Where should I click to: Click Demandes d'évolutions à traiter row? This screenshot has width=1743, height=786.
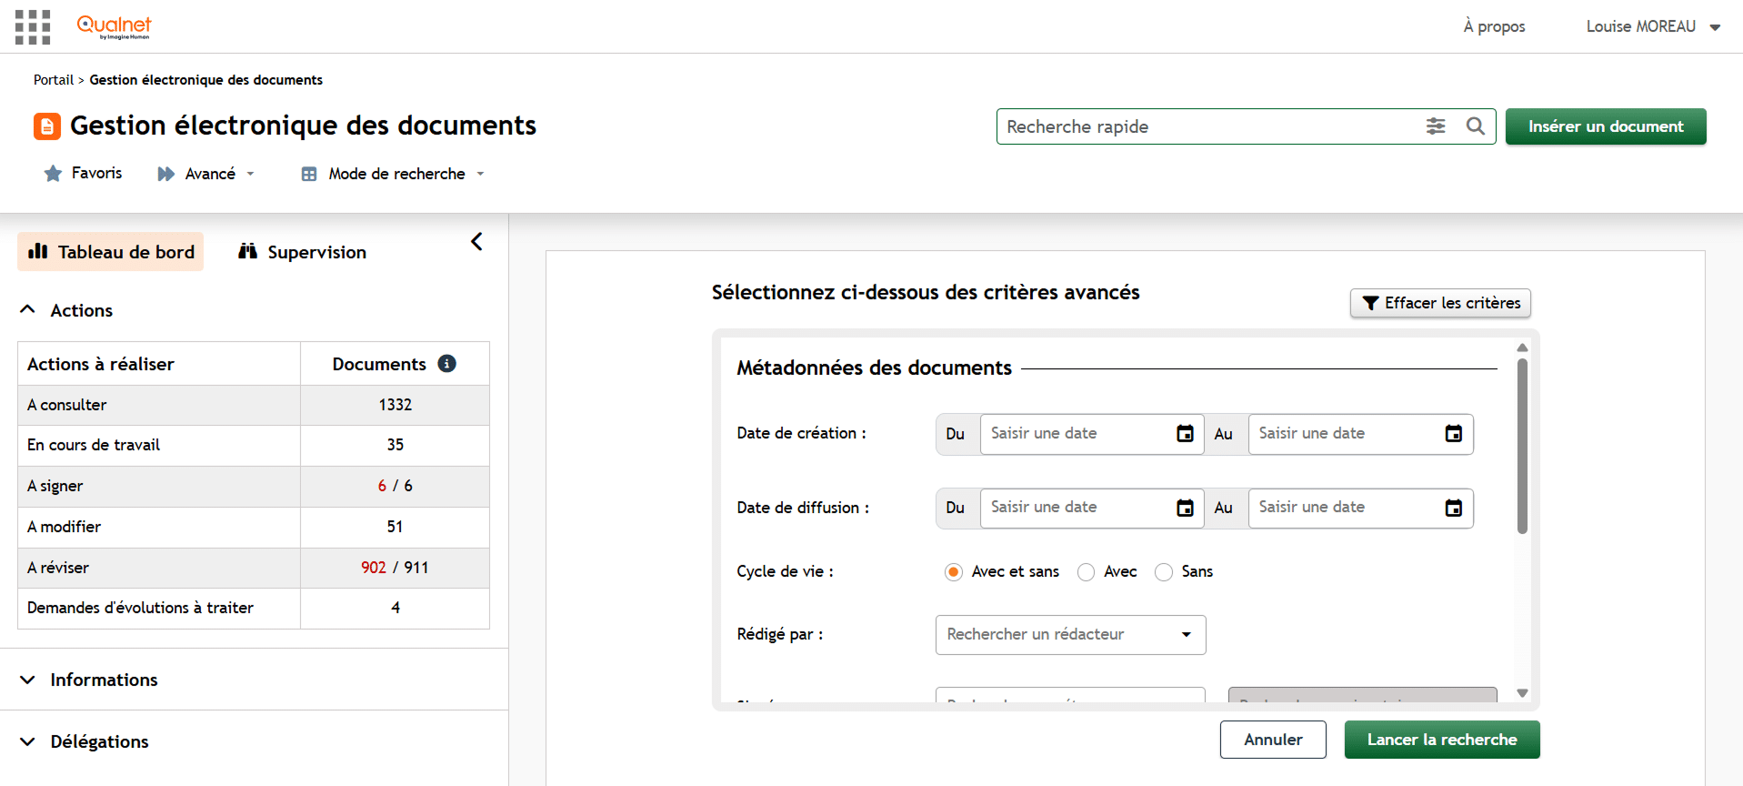(x=254, y=608)
